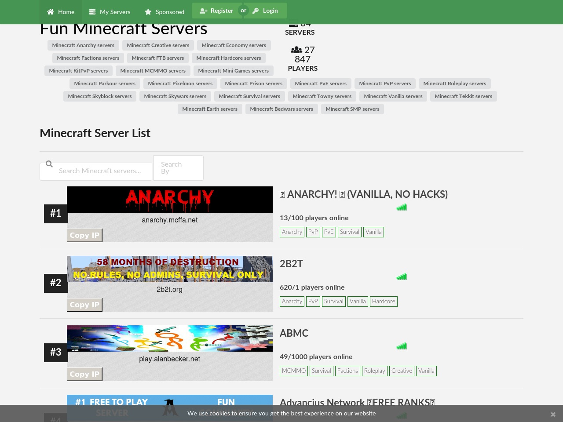Open the My Servers menu item

(x=110, y=12)
